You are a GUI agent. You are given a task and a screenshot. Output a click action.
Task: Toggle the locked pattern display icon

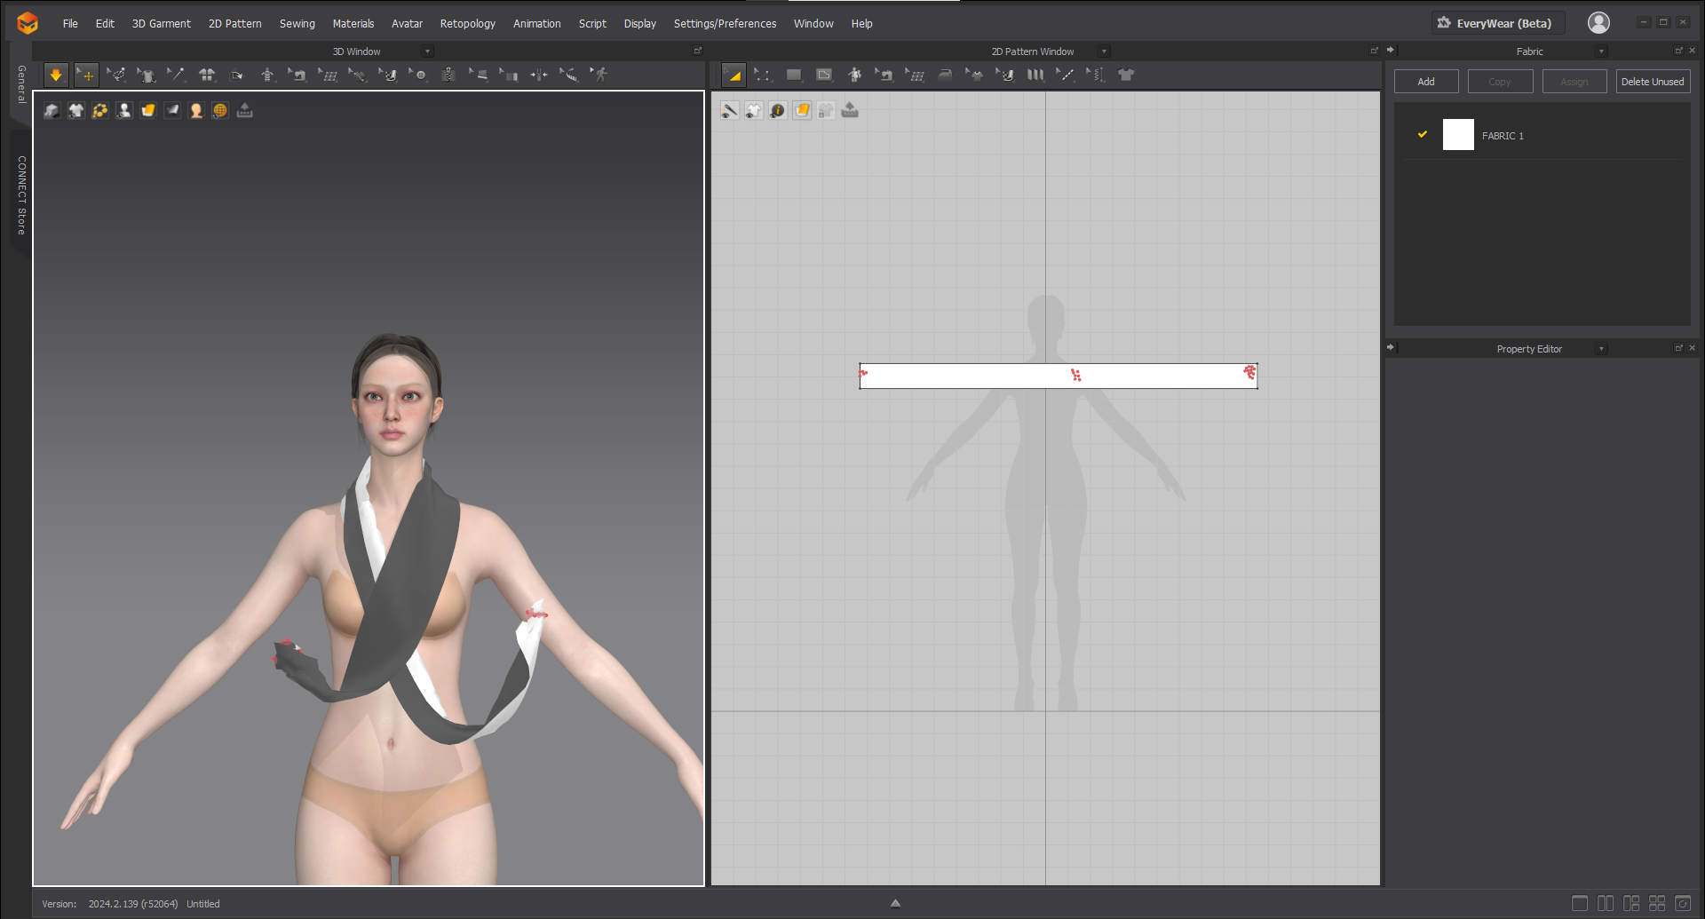[x=826, y=111]
